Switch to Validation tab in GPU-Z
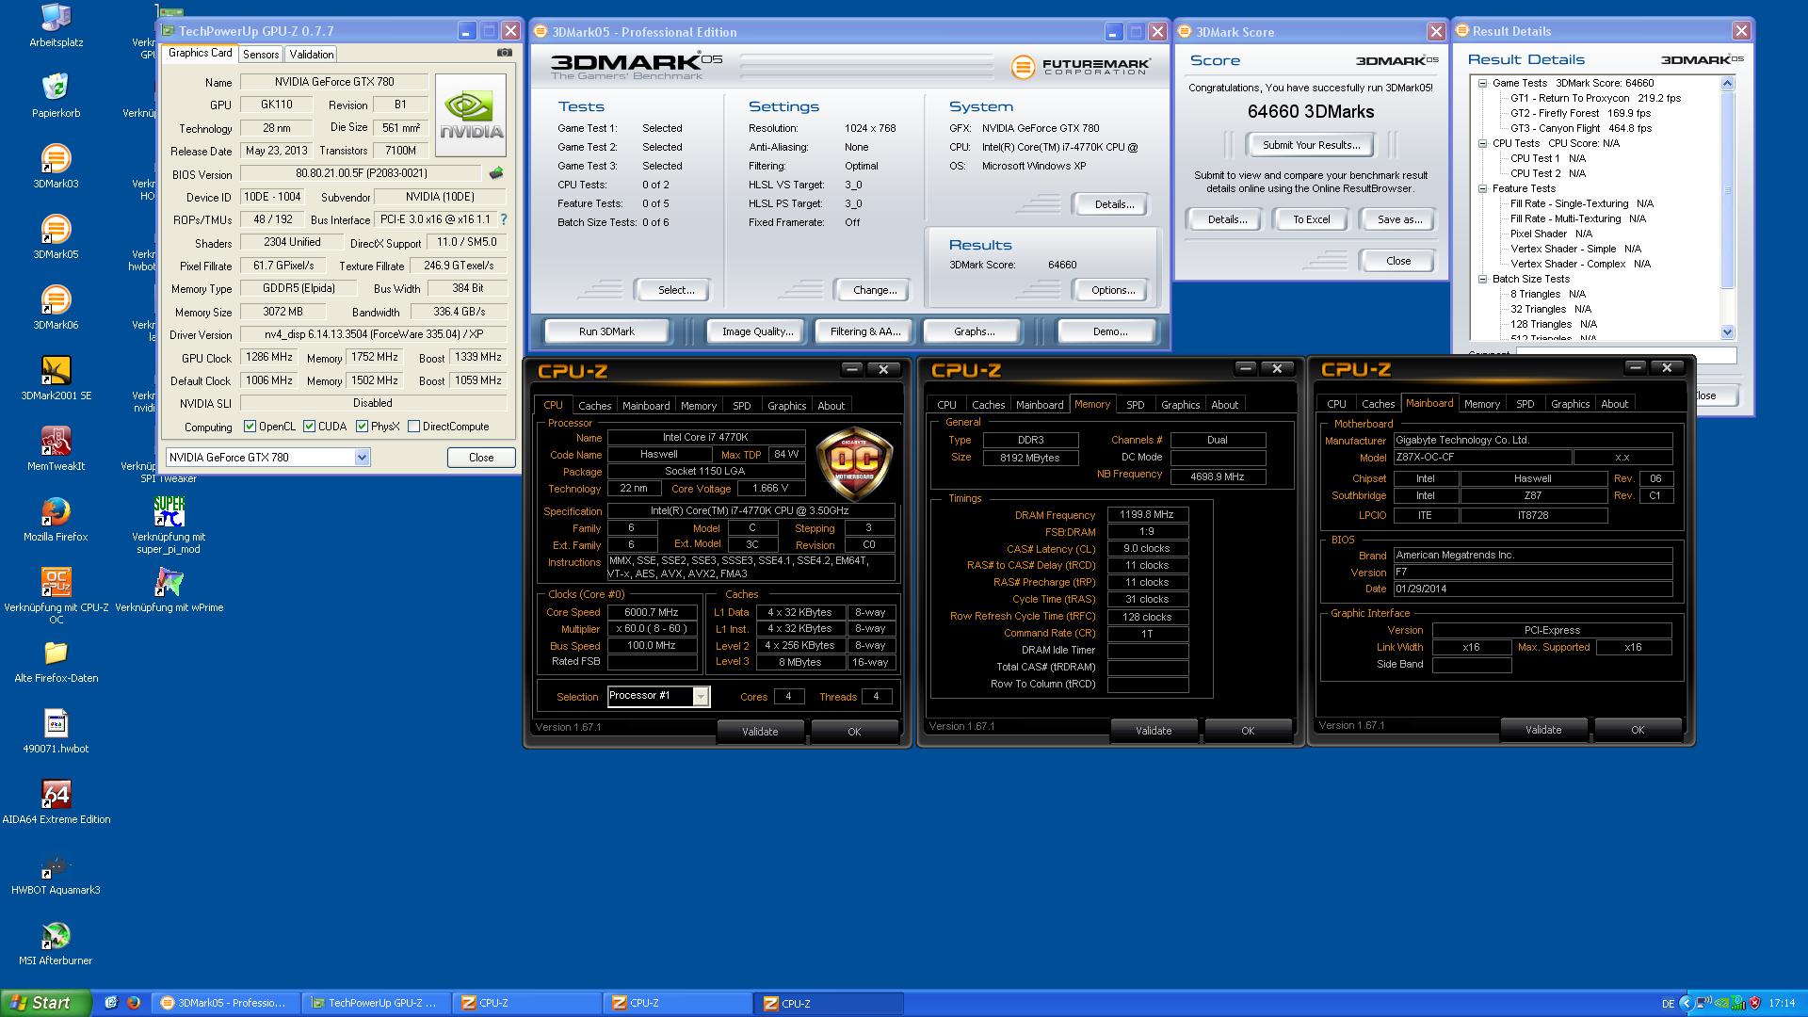 click(311, 55)
